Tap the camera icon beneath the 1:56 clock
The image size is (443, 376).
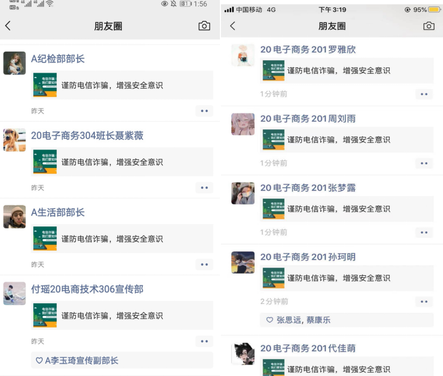pyautogui.click(x=204, y=26)
